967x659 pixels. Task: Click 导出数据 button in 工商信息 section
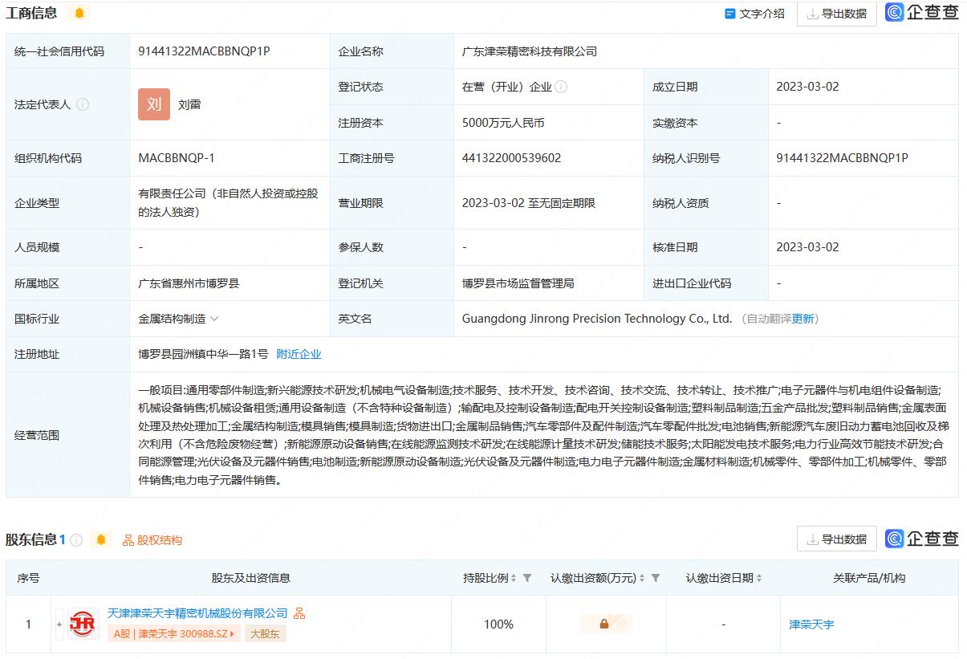pos(836,14)
